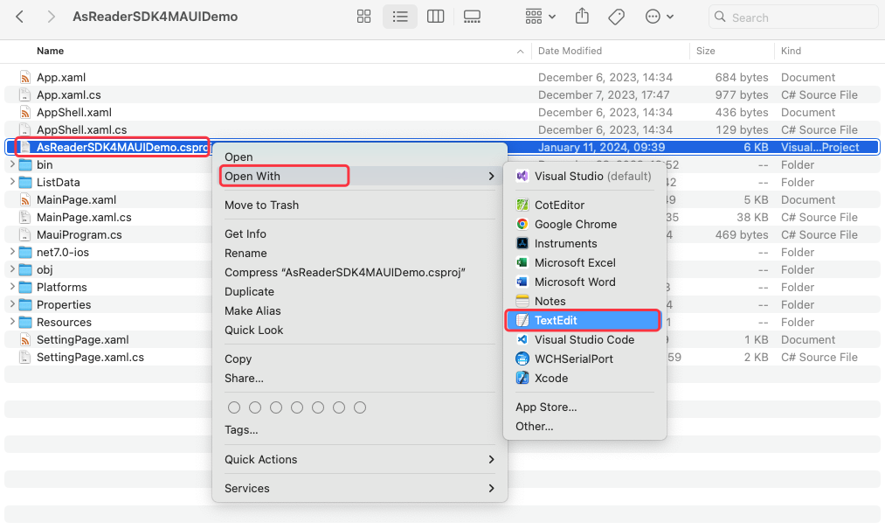Open file with Visual Studio Code

[x=584, y=339]
